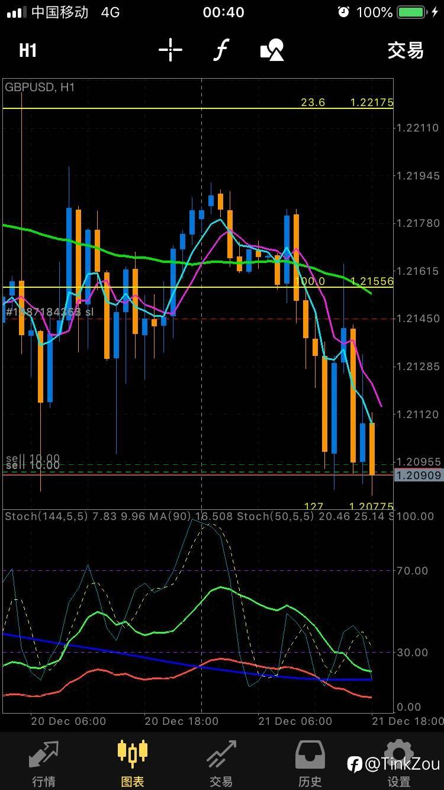This screenshot has height=790, width=444.
Task: Open the indicators (f) menu
Action: (220, 50)
